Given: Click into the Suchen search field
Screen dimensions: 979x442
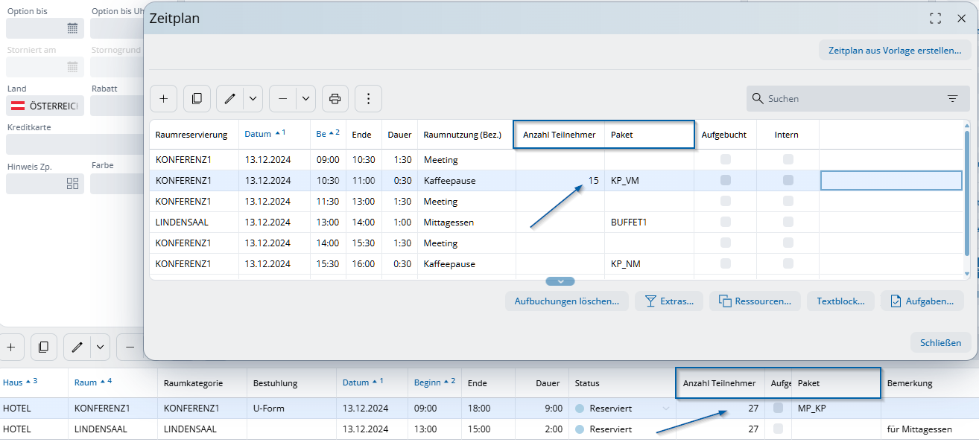Looking at the screenshot, I should pos(849,98).
